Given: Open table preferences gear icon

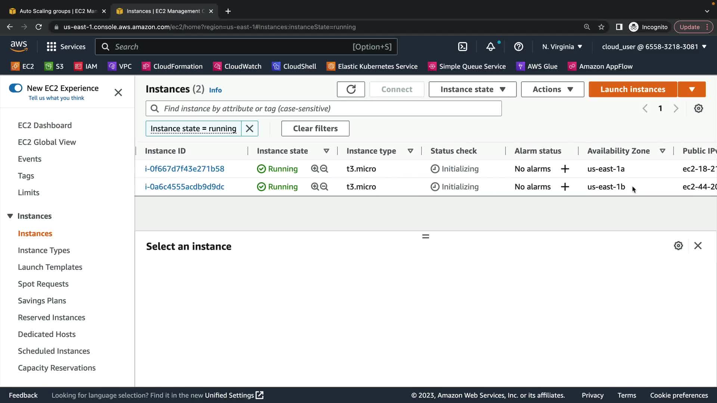Looking at the screenshot, I should tap(698, 109).
